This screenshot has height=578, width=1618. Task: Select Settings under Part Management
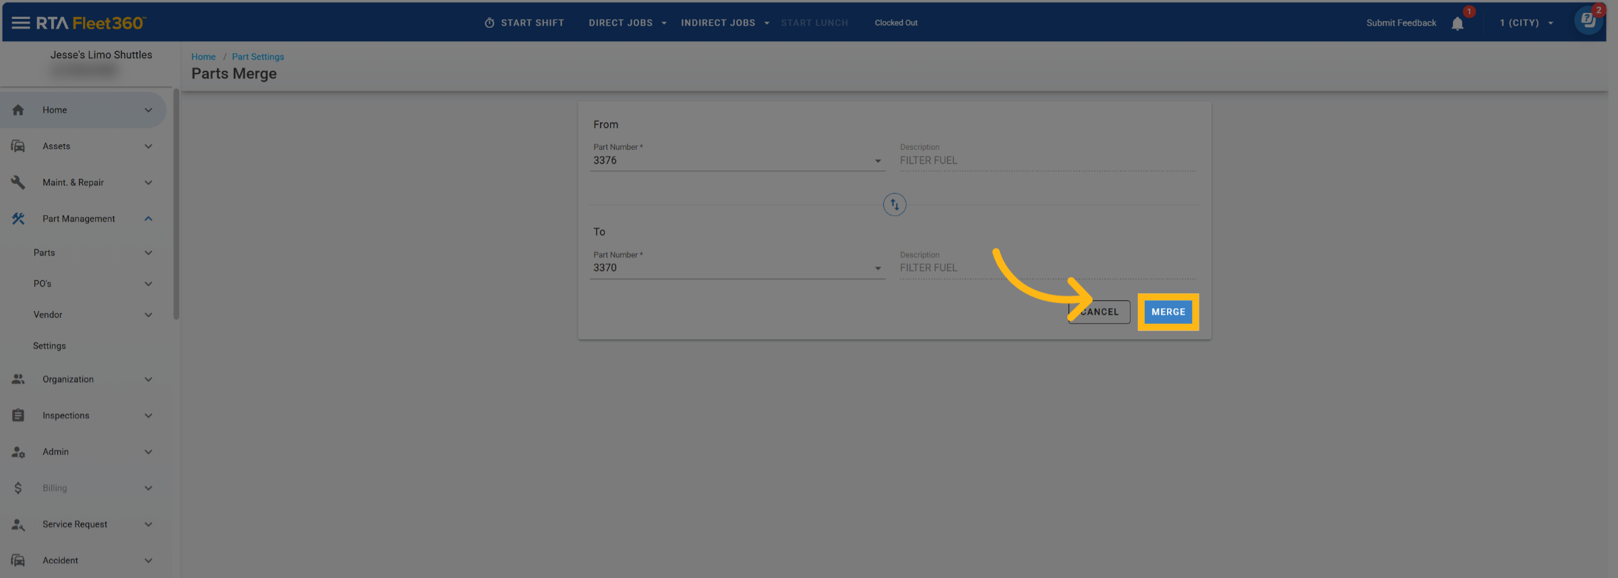50,346
